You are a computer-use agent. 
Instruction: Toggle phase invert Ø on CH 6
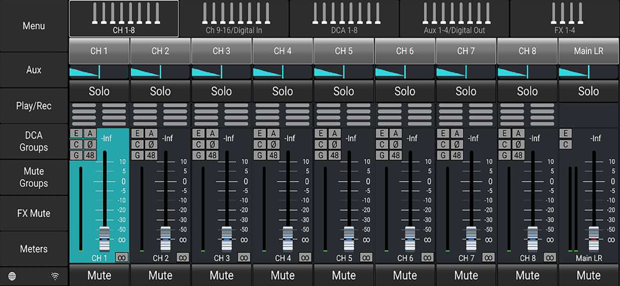[x=396, y=145]
